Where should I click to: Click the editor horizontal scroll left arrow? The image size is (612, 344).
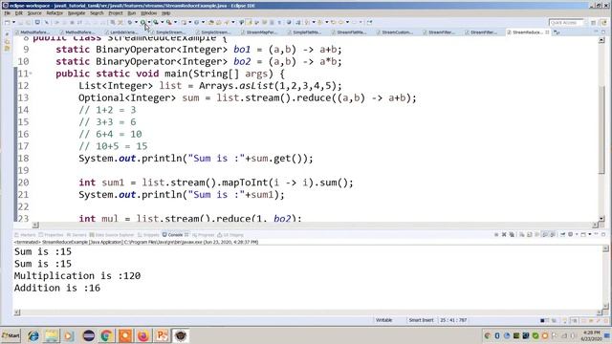coord(35,226)
